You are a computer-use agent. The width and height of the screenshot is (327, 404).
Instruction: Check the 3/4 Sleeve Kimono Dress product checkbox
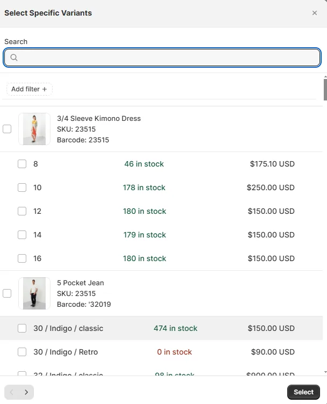click(7, 129)
